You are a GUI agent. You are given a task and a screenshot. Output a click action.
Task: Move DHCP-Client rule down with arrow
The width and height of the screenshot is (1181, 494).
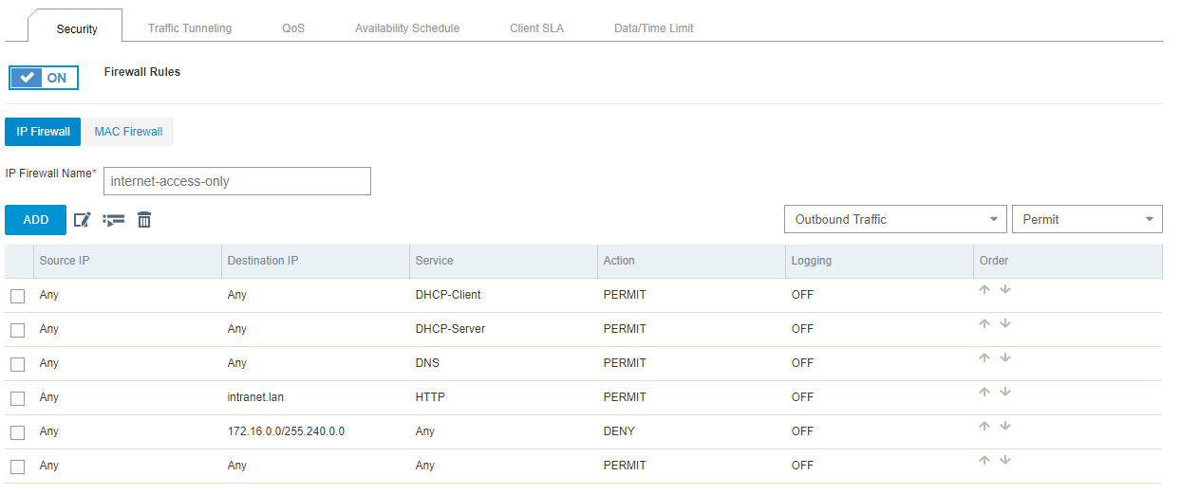(x=1005, y=290)
